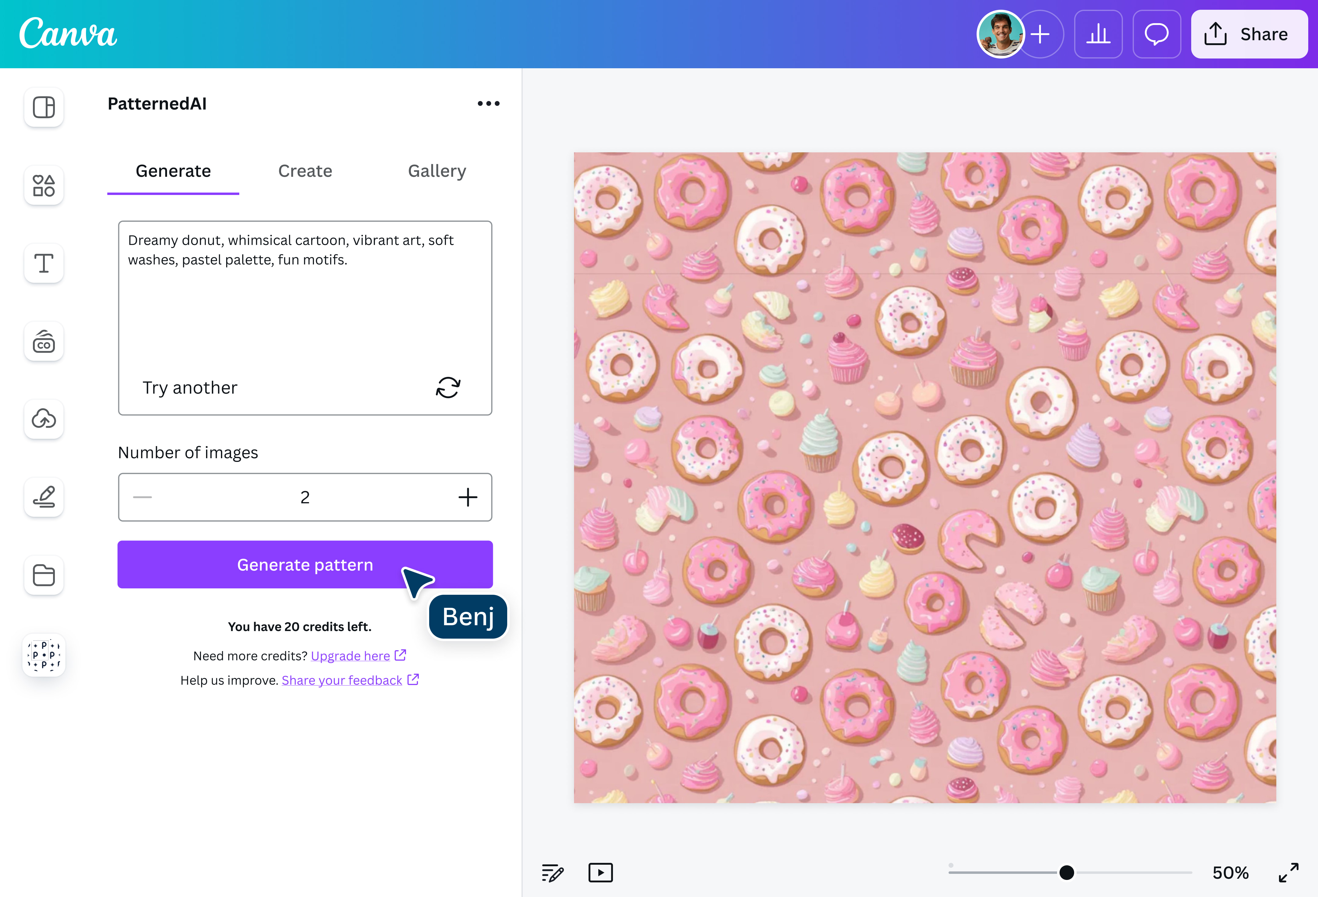The image size is (1318, 897).
Task: Open the Elements panel
Action: 44,185
